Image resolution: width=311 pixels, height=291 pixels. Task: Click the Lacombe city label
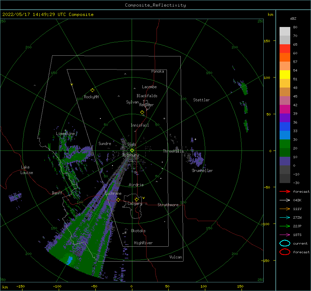click(x=149, y=87)
